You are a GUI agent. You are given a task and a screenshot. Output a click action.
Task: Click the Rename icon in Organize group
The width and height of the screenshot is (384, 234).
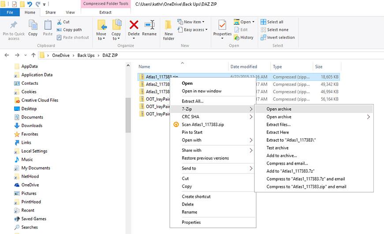149,25
